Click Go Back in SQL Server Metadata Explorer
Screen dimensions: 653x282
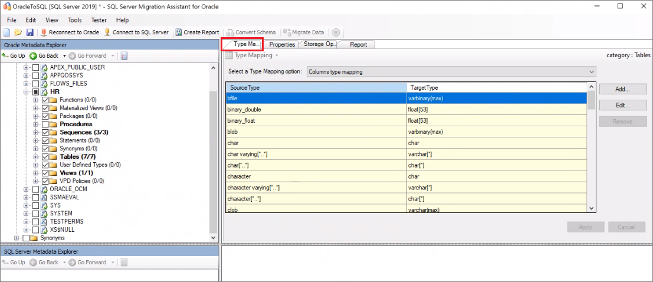[44, 263]
